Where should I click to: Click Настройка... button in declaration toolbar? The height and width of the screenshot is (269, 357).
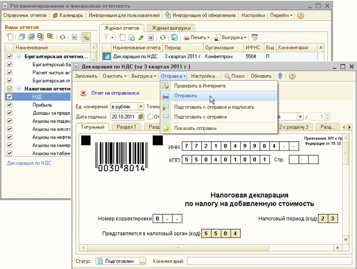(204, 76)
